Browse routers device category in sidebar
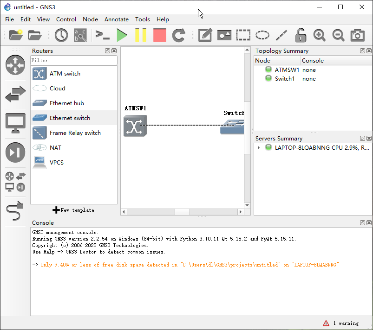Viewport: 373px width, 330px height. [15, 65]
